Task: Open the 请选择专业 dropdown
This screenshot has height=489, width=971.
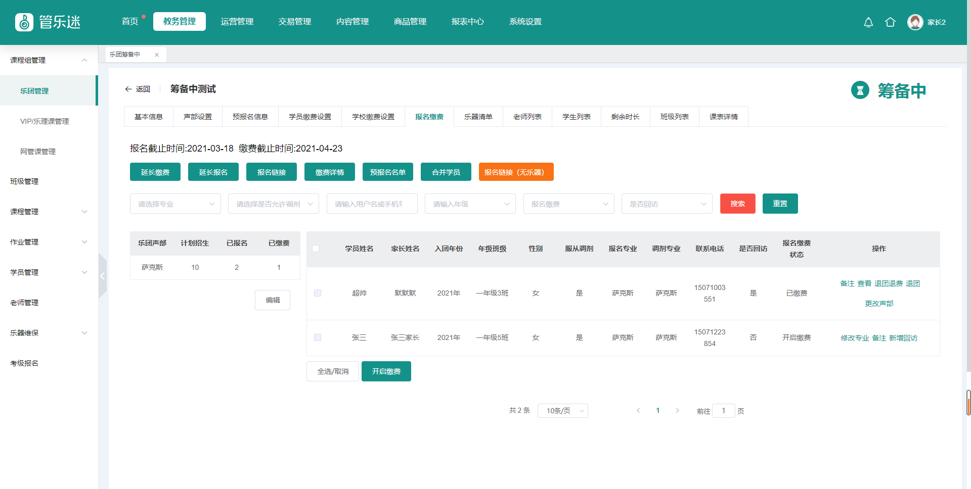Action: pos(175,204)
